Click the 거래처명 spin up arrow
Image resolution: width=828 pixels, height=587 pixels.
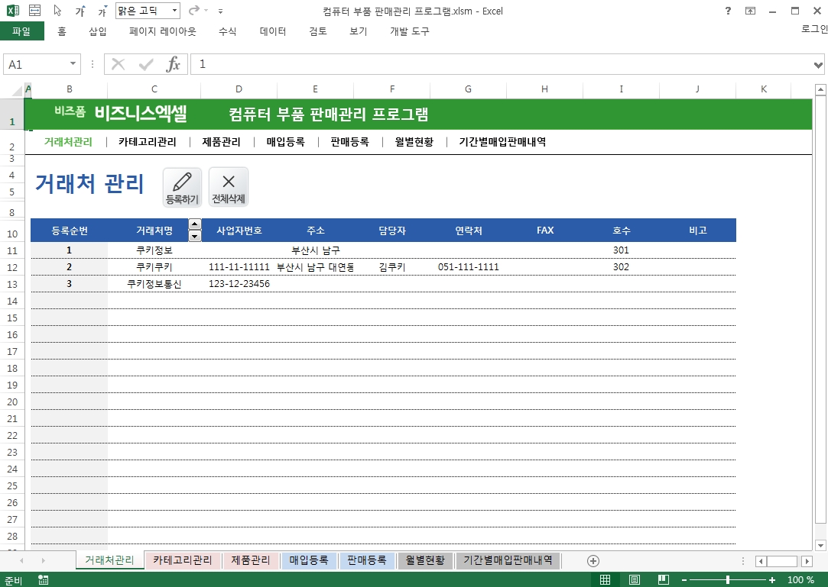tap(194, 224)
